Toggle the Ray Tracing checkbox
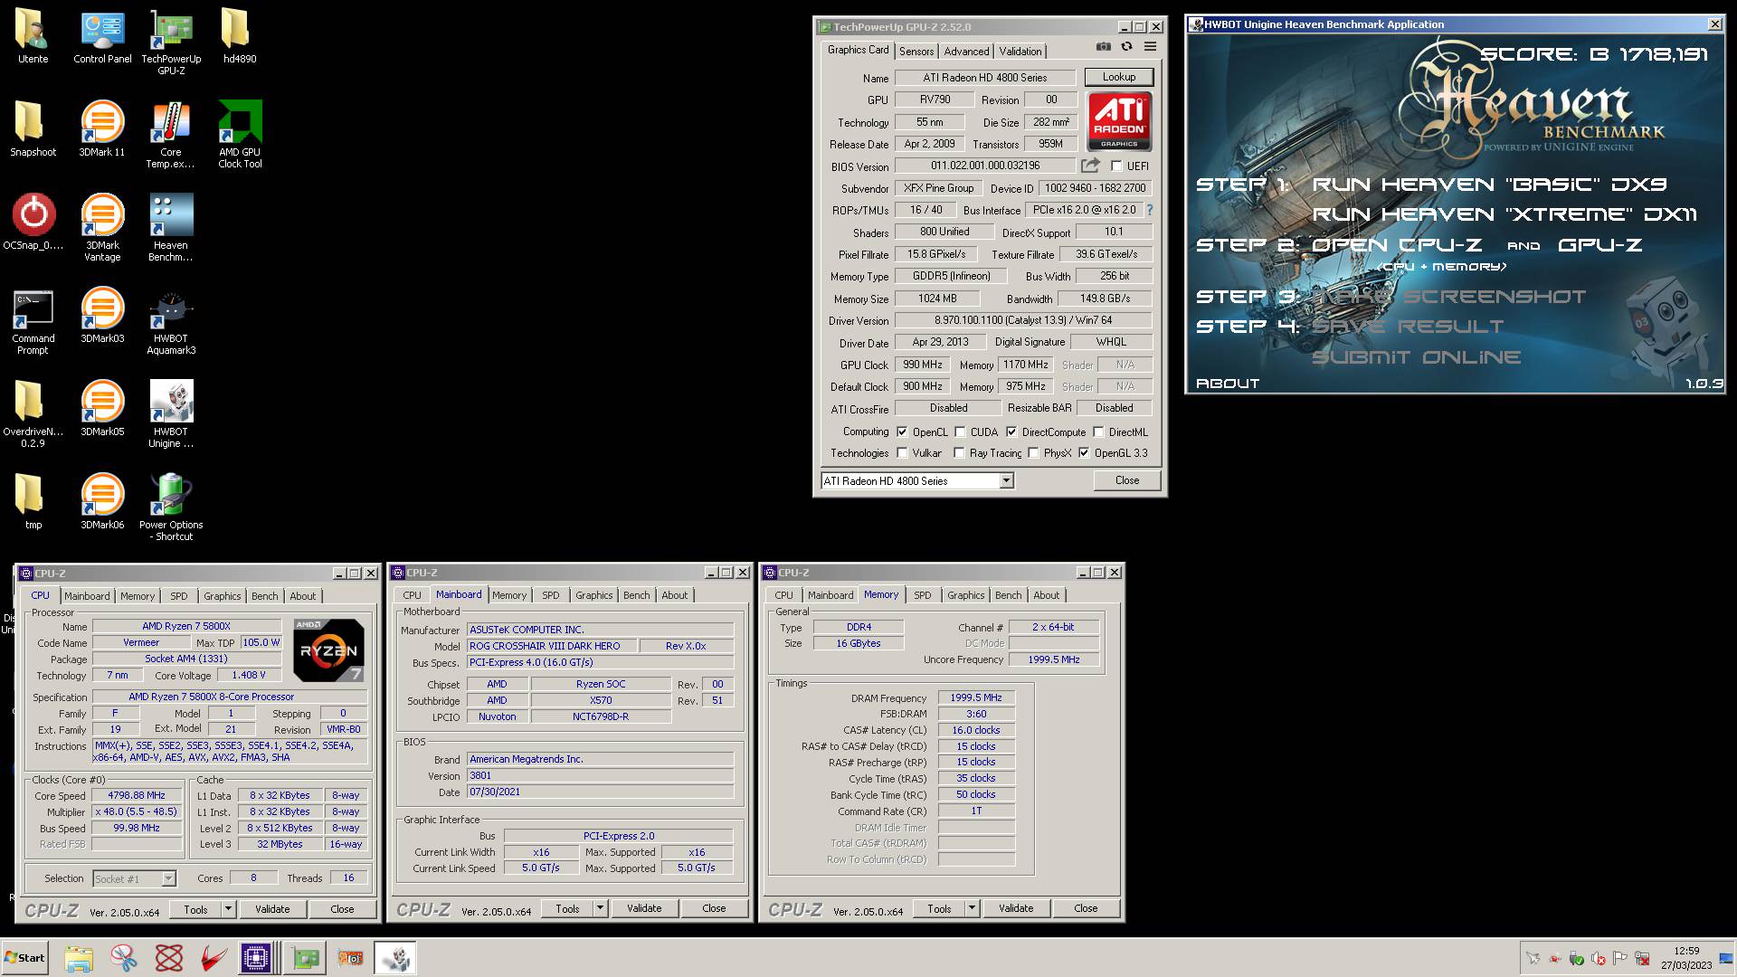The width and height of the screenshot is (1737, 977). 959,453
